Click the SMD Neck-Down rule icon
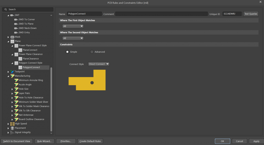 (x=16, y=28)
